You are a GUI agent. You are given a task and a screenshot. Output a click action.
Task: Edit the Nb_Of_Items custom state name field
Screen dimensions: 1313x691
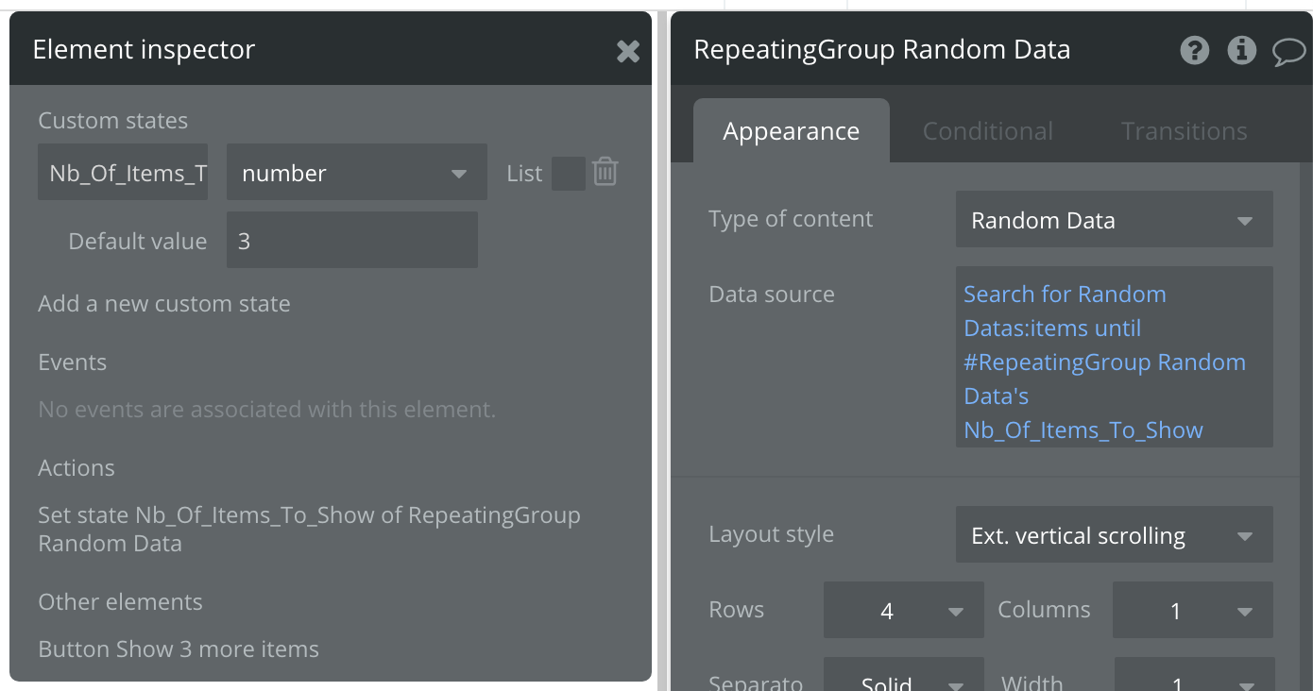click(x=123, y=173)
